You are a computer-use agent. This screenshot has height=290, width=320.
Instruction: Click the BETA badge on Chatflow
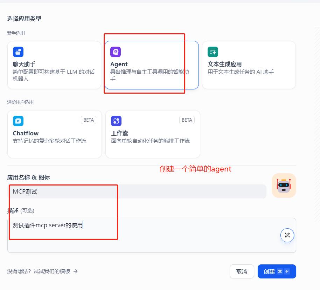tap(89, 120)
